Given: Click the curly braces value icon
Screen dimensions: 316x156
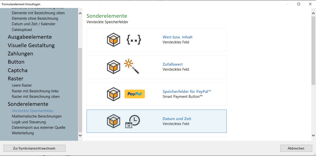Looking at the screenshot, I should 134,40.
